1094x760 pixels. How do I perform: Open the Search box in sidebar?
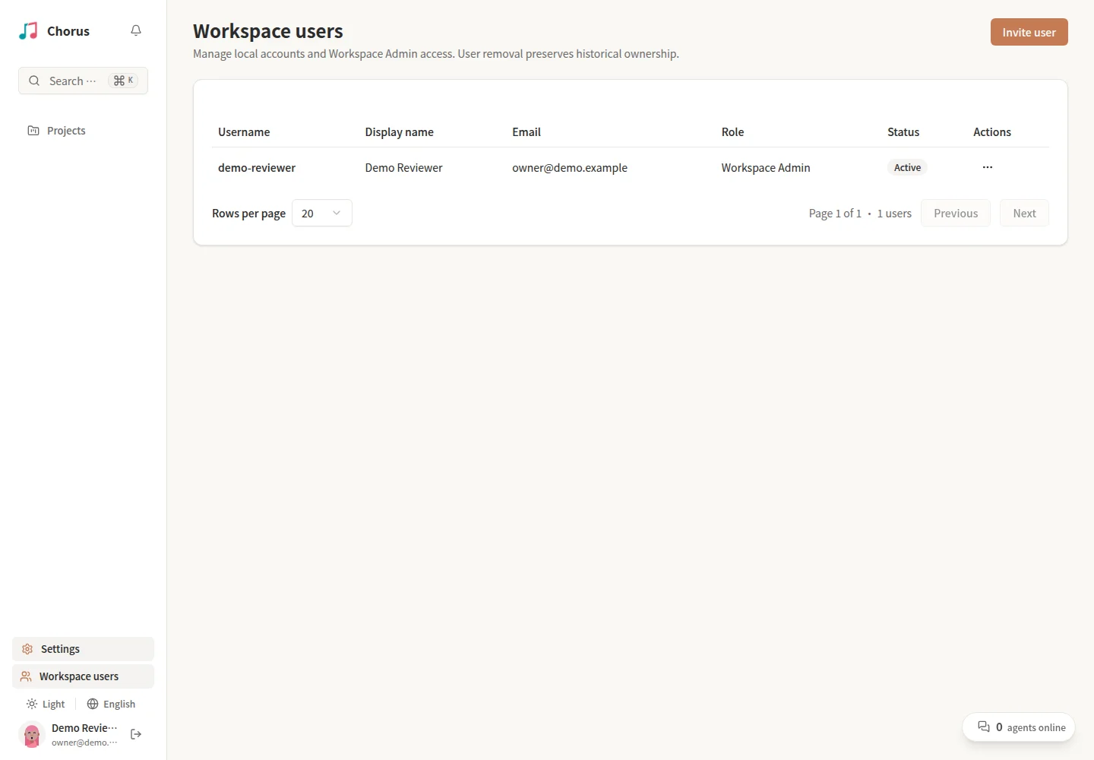83,81
